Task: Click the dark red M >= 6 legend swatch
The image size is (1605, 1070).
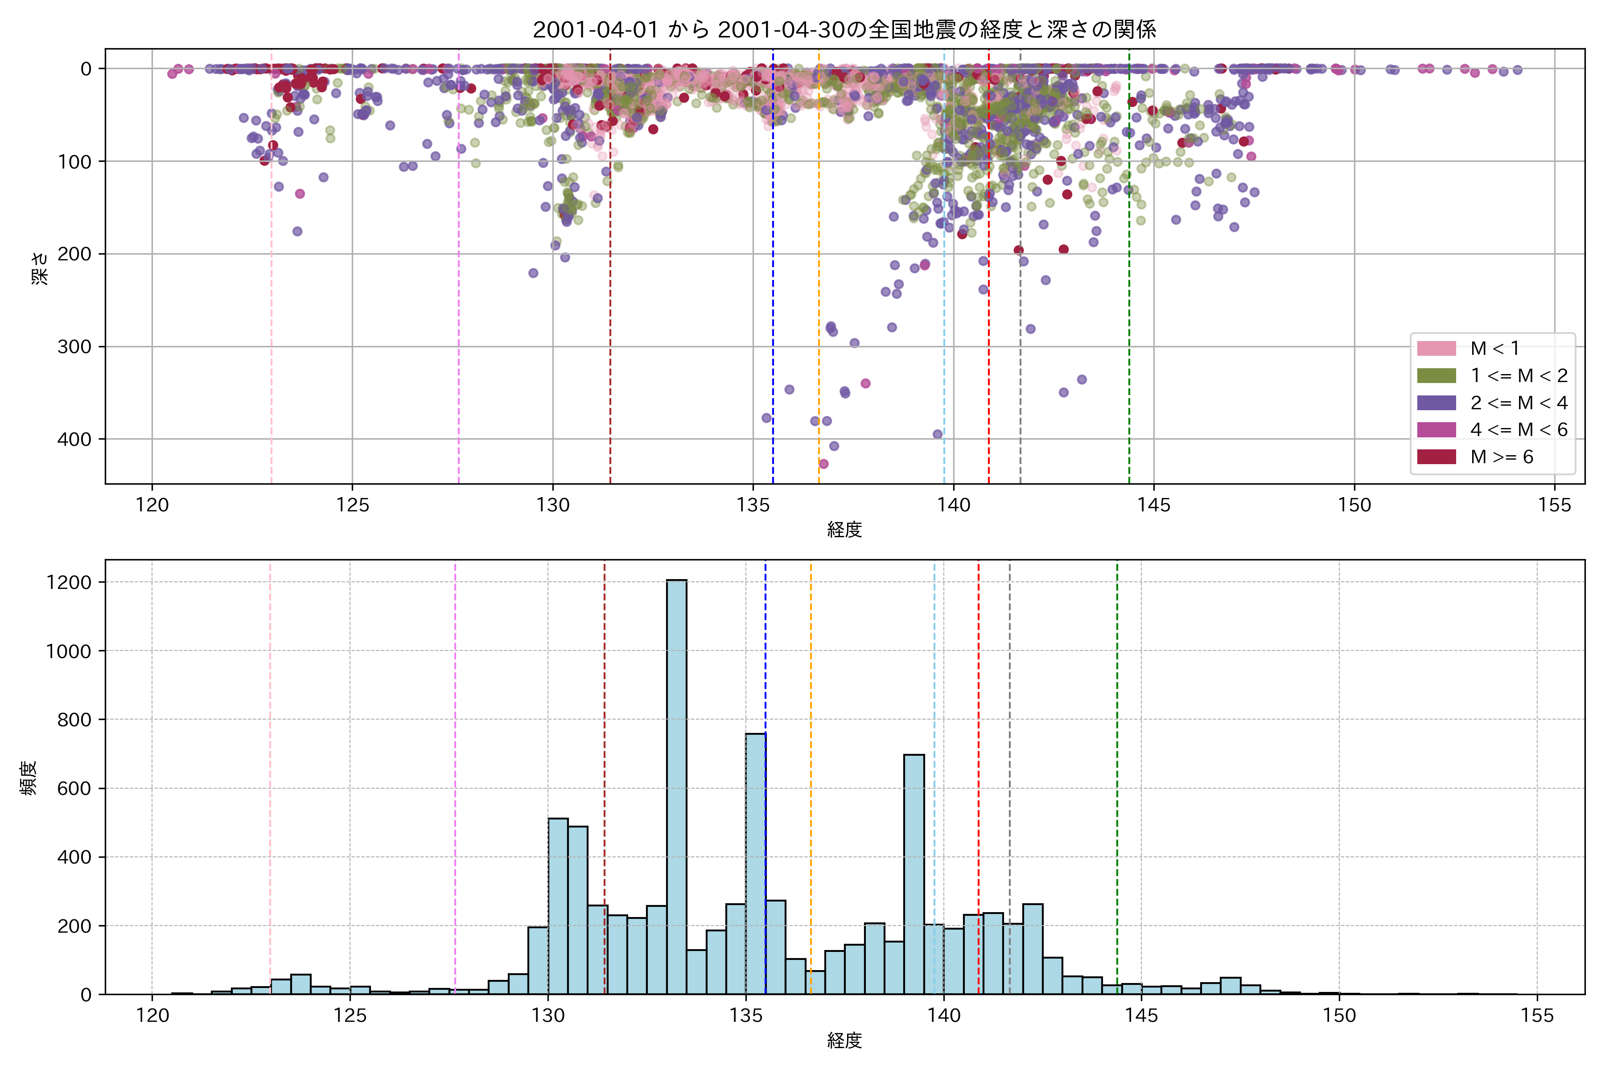Action: coord(1436,457)
